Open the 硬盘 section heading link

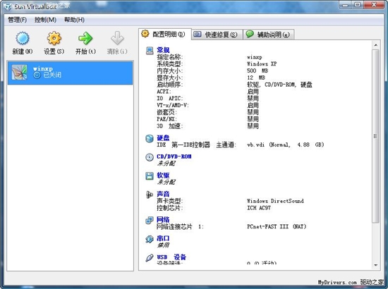pyautogui.click(x=163, y=138)
